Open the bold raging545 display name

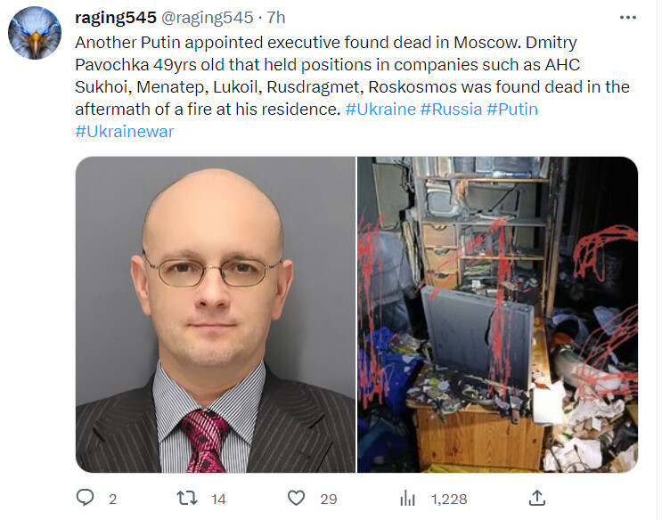(x=116, y=18)
